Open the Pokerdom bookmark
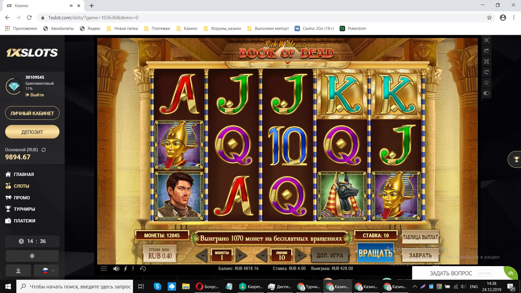Image resolution: width=521 pixels, height=293 pixels. (353, 29)
